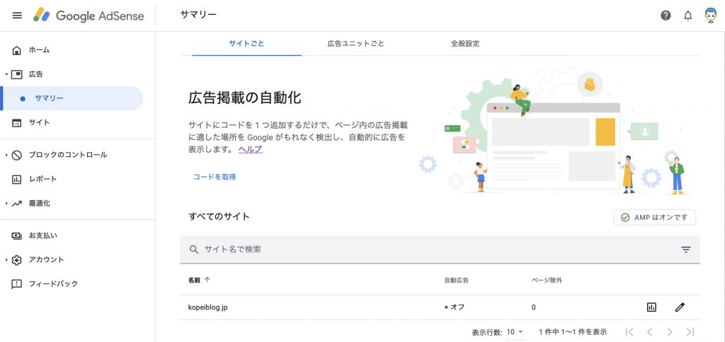725x342 pixels.
Task: Open report chart icon for kopeiblog.jp
Action: [x=651, y=307]
